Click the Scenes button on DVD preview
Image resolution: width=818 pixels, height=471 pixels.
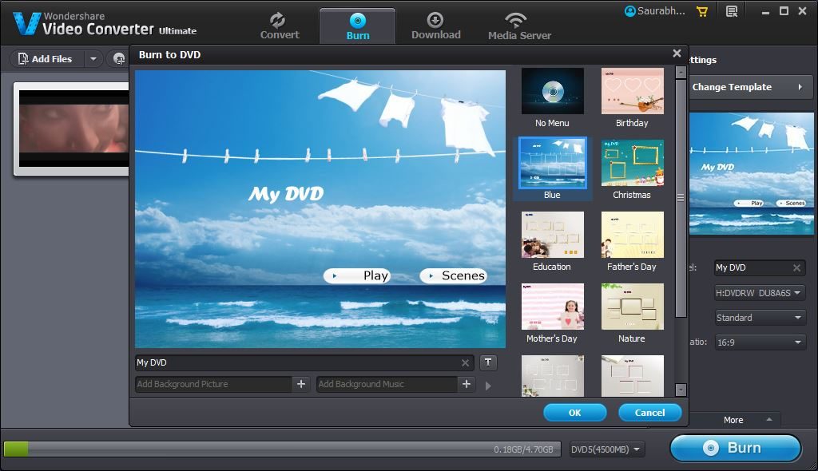pos(453,275)
